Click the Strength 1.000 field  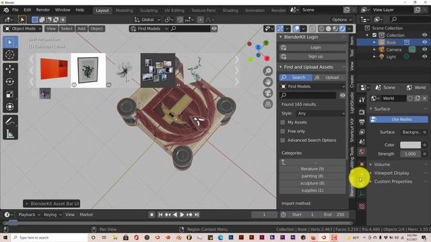[x=410, y=154]
